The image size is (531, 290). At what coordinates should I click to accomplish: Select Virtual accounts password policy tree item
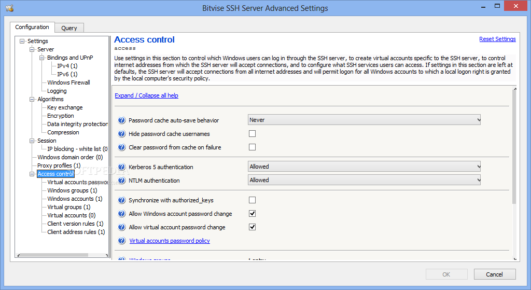(x=78, y=182)
